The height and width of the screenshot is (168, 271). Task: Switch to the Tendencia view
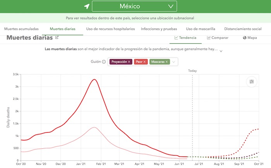[185, 38]
